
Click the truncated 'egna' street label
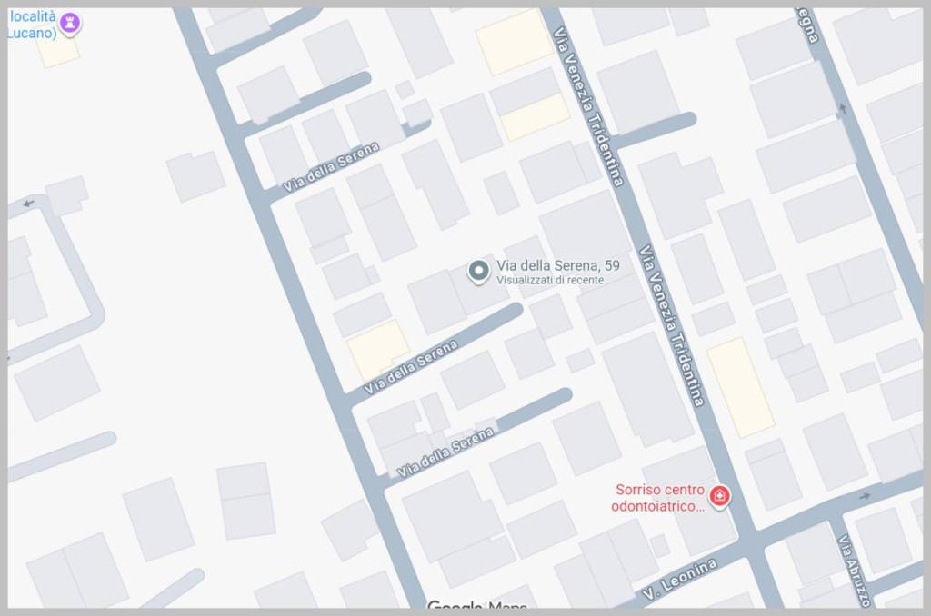coord(808,25)
